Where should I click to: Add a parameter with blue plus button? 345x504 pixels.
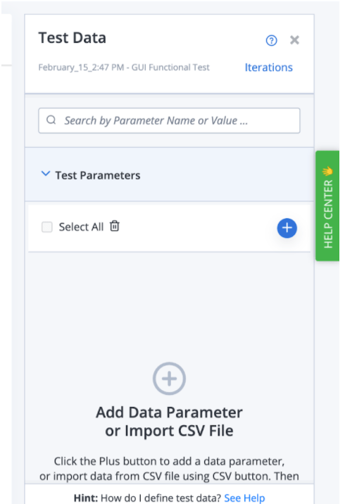(287, 228)
